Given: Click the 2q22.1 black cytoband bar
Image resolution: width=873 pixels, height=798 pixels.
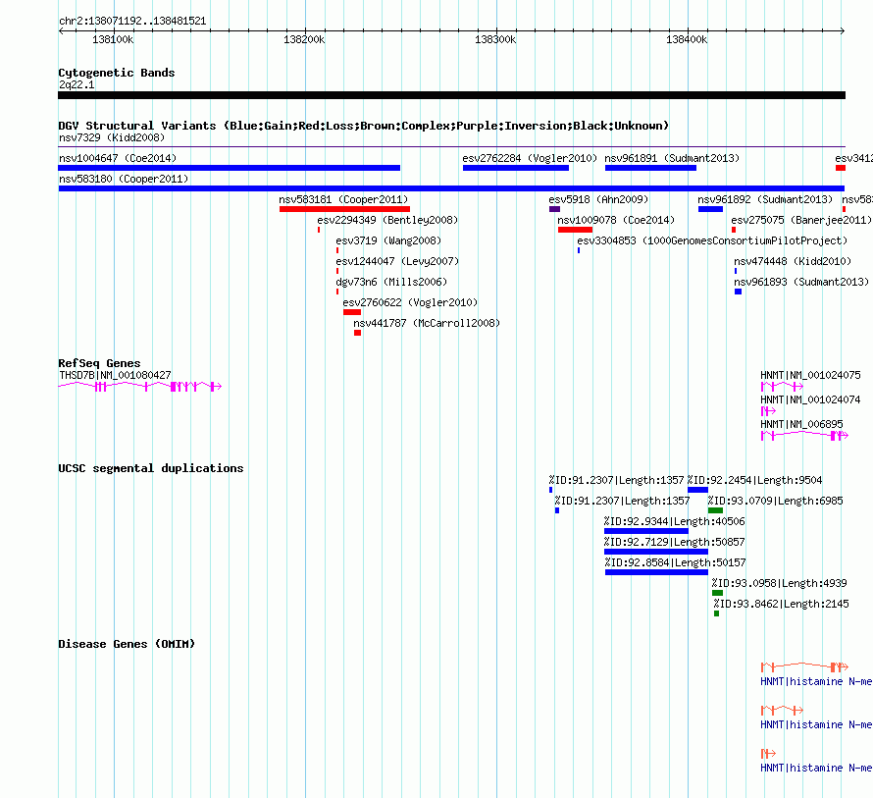Looking at the screenshot, I should (451, 95).
